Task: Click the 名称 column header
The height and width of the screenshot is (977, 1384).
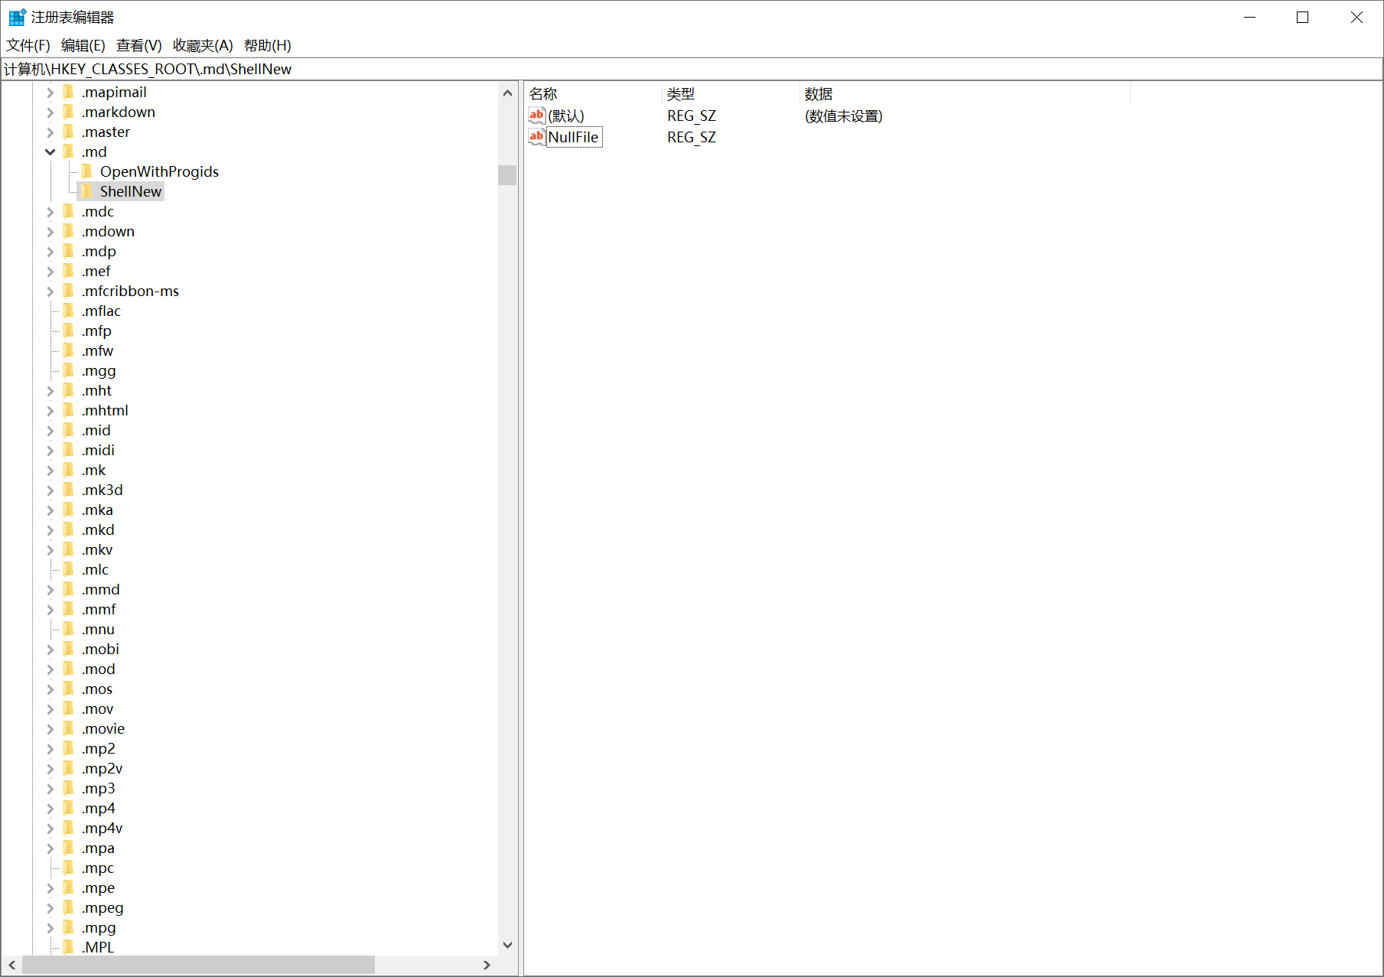Action: (543, 93)
